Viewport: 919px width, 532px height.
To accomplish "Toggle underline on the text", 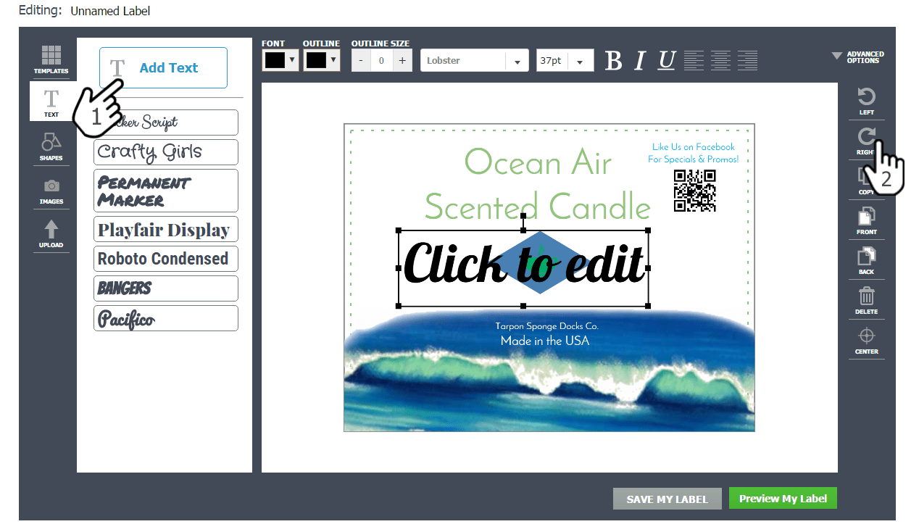I will tap(665, 61).
